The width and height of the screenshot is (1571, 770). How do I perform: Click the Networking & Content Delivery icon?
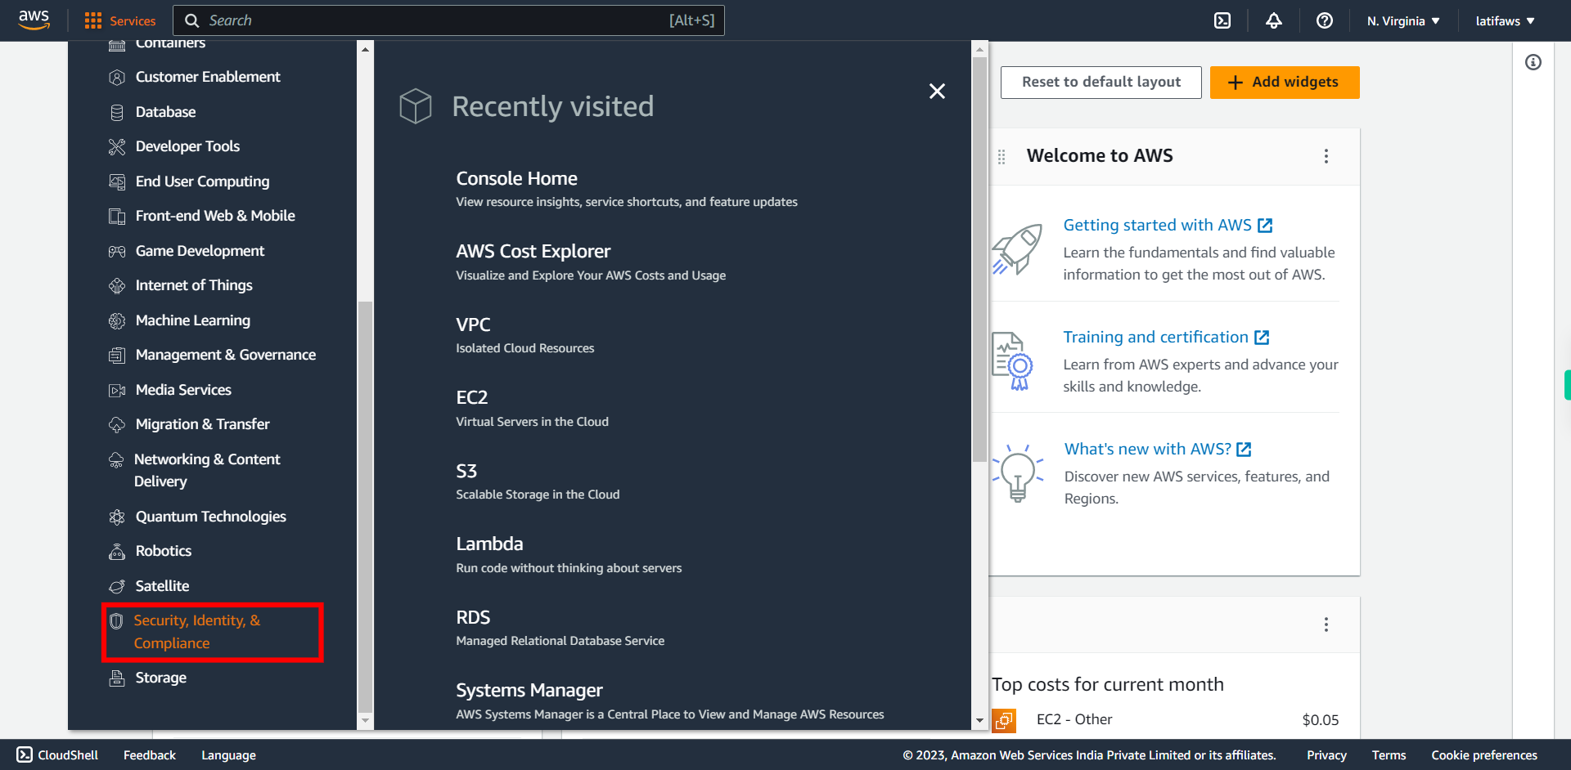click(x=116, y=459)
